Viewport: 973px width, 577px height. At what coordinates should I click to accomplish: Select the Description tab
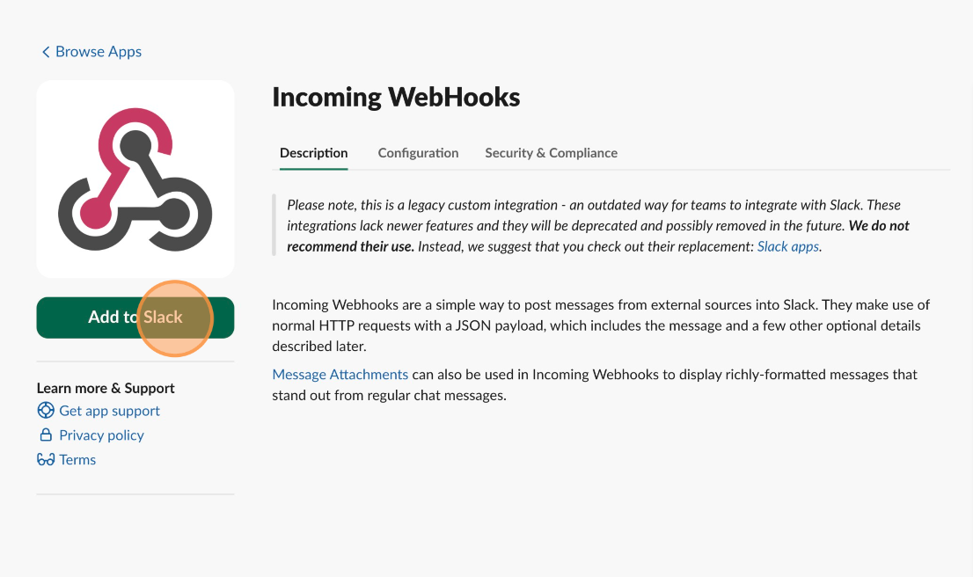coord(313,153)
